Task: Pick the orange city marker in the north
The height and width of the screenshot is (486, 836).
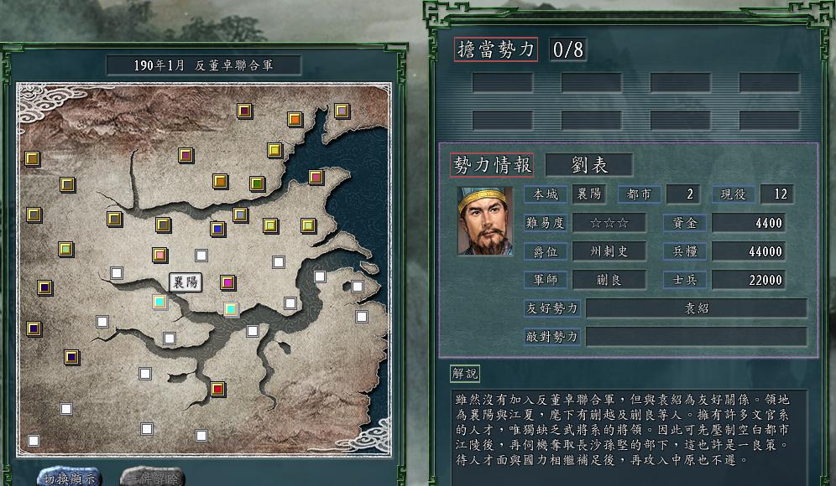Action: 295,119
